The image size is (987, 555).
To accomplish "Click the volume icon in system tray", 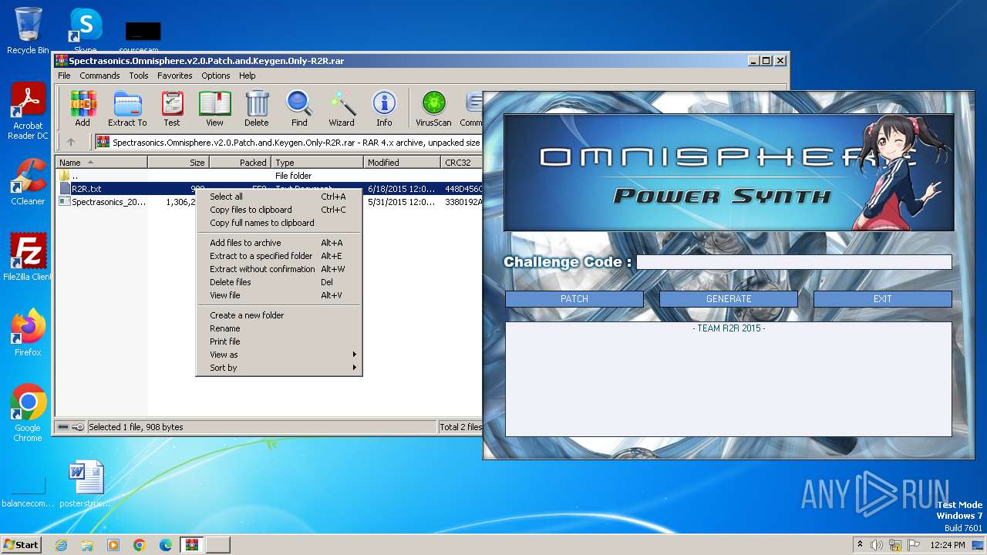I will click(876, 545).
